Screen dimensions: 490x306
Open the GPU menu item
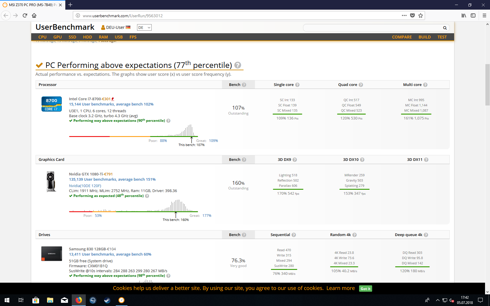coord(57,37)
